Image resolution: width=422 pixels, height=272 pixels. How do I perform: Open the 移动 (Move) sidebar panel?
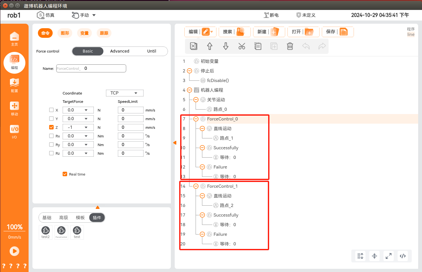point(14,109)
